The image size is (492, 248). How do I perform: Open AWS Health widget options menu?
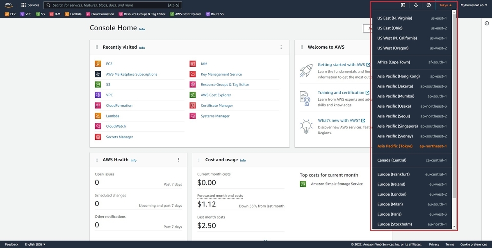coord(178,160)
